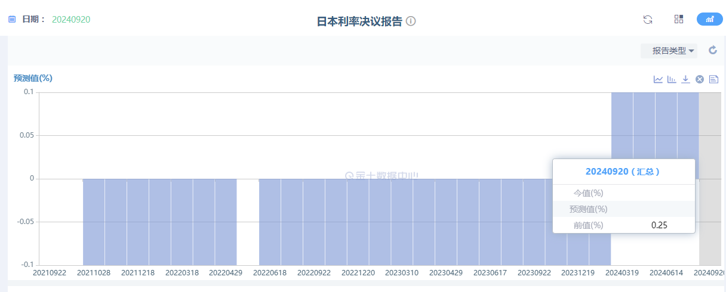726x292 pixels.
Task: Click the info icon beside 日本利率决议报告
Action: 411,21
